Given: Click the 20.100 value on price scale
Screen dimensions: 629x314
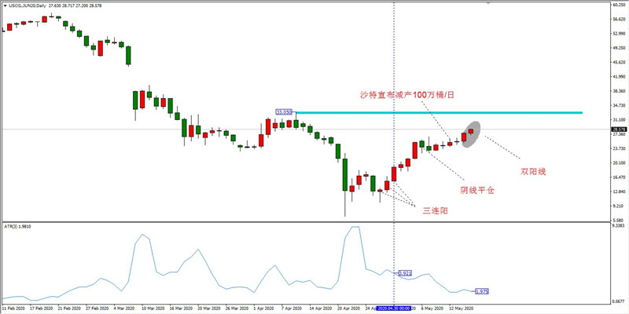Looking at the screenshot, I should pos(619,163).
